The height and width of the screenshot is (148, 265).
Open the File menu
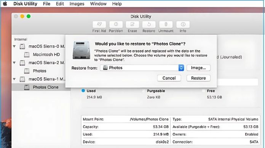[46, 4]
